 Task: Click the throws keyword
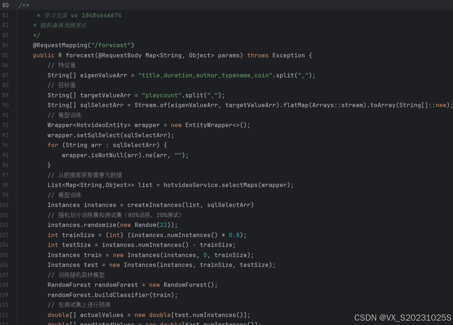(258, 55)
